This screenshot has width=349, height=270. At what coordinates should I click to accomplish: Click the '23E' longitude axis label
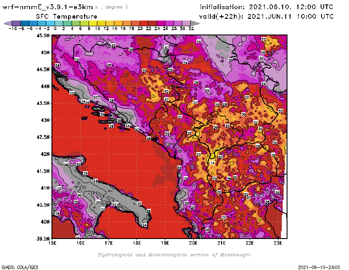coord(278,243)
